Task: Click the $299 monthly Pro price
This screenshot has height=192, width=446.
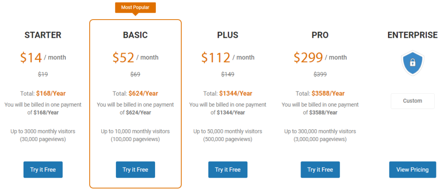Action: 308,57
